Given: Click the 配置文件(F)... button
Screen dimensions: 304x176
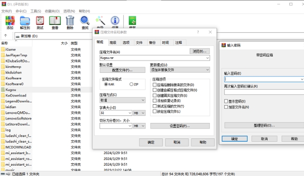Looking at the screenshot, I should 122,70.
